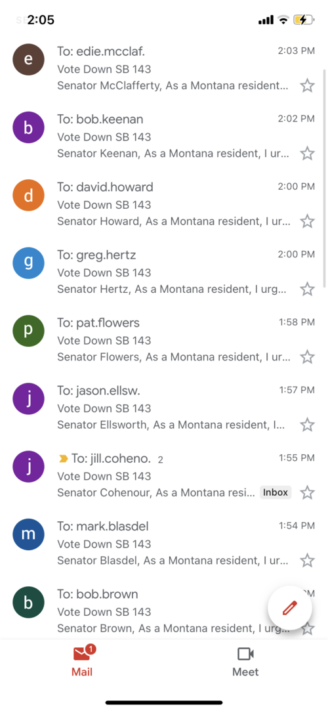The width and height of the screenshot is (328, 711).
Task: Switch to the Meet tab
Action: pyautogui.click(x=245, y=661)
